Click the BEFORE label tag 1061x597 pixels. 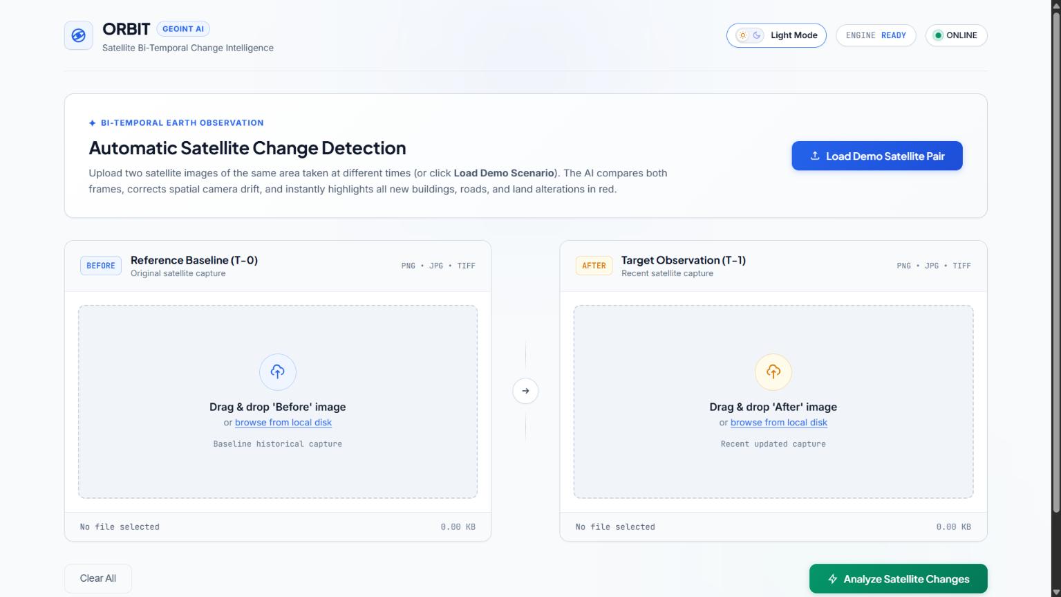tap(101, 266)
